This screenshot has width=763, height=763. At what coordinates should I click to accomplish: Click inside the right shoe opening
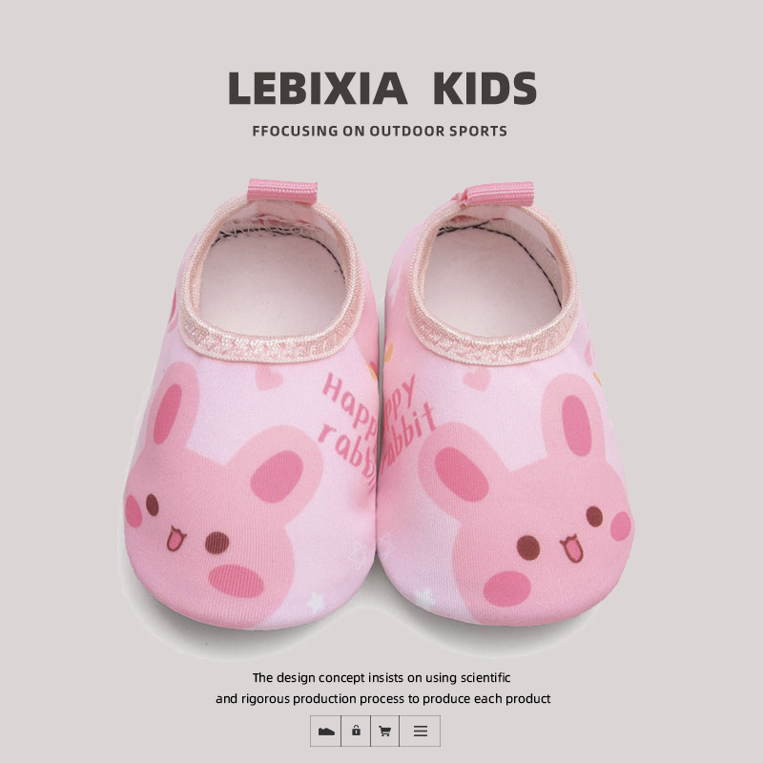coord(492,279)
